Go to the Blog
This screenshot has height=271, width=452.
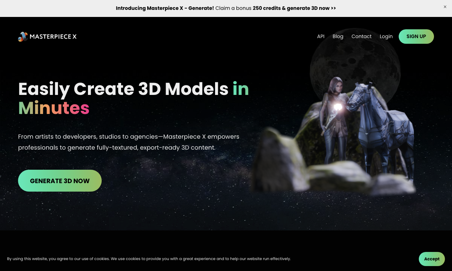click(338, 36)
